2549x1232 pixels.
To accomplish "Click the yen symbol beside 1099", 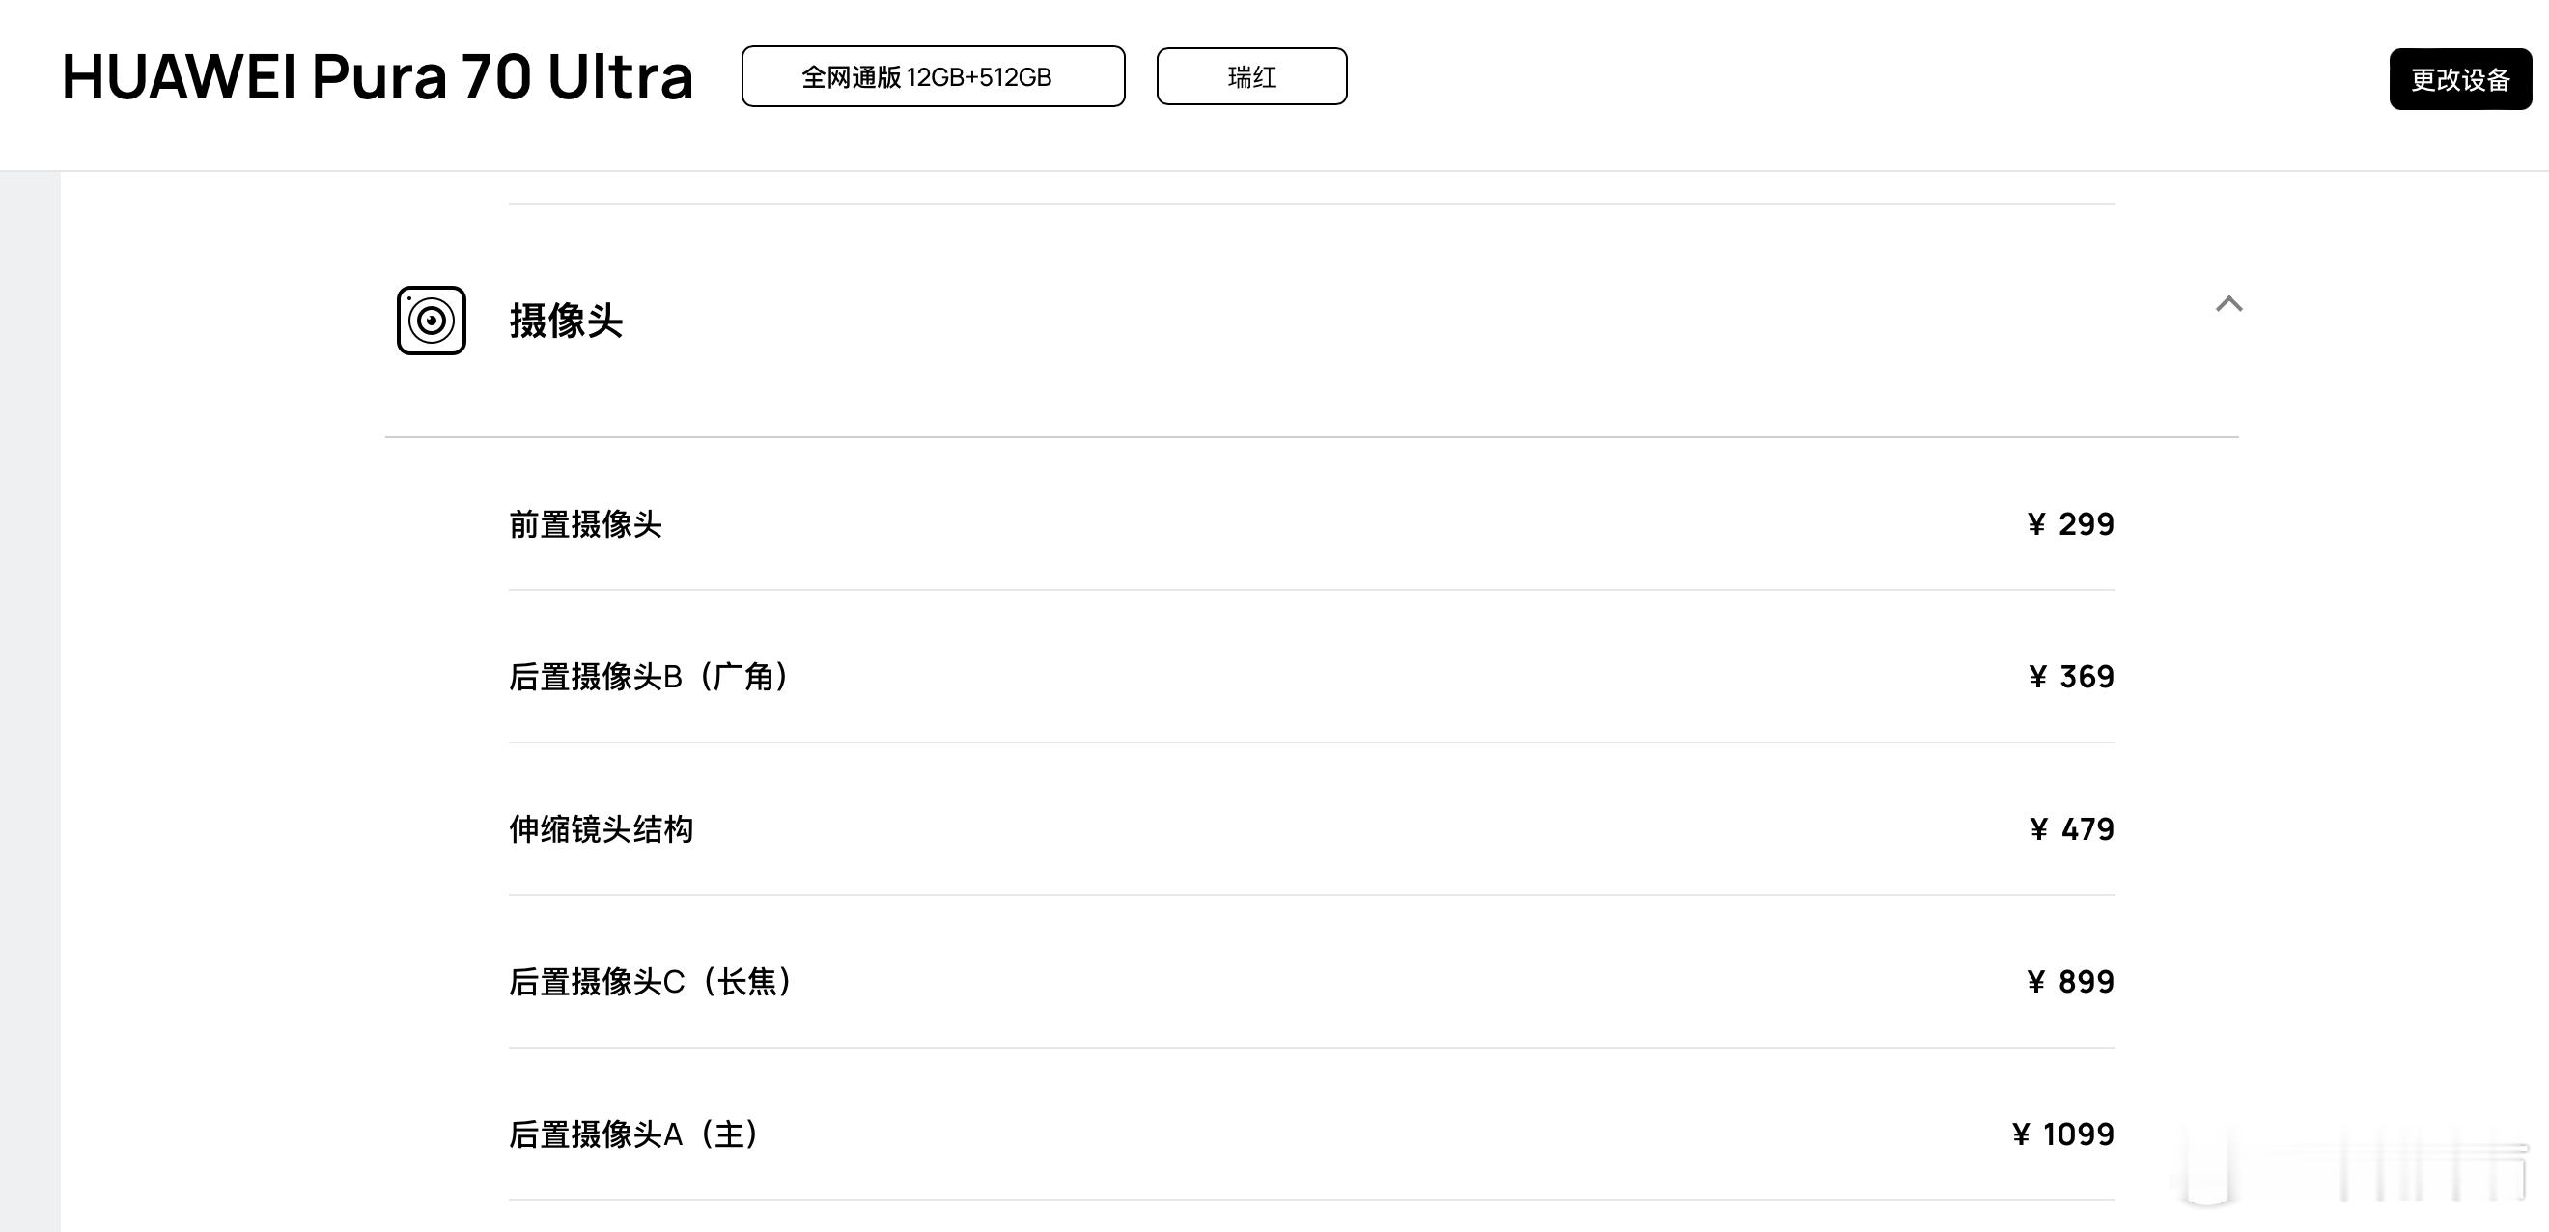I will (2021, 1134).
